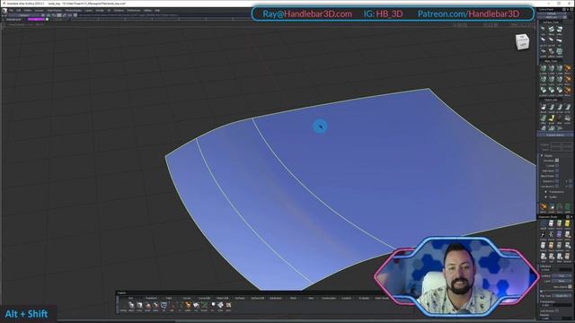575x323 pixels.
Task: Open the Surfaces tab in the Palette
Action: [x=240, y=298]
